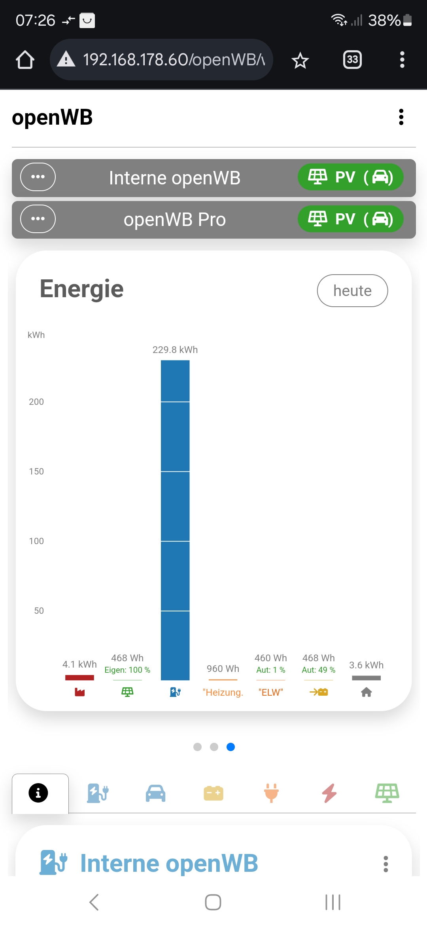Select the info tab icon
This screenshot has height=926, width=427.
[38, 793]
